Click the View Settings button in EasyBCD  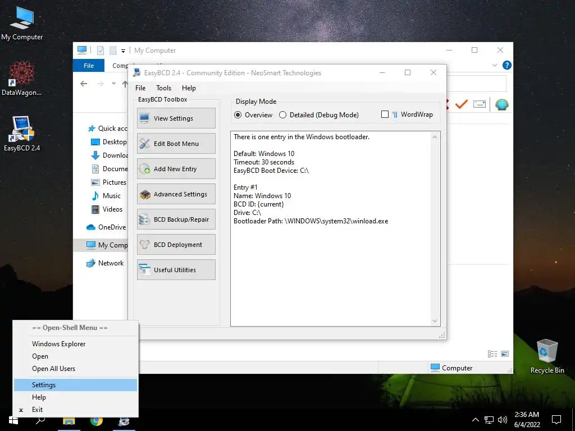[176, 118]
